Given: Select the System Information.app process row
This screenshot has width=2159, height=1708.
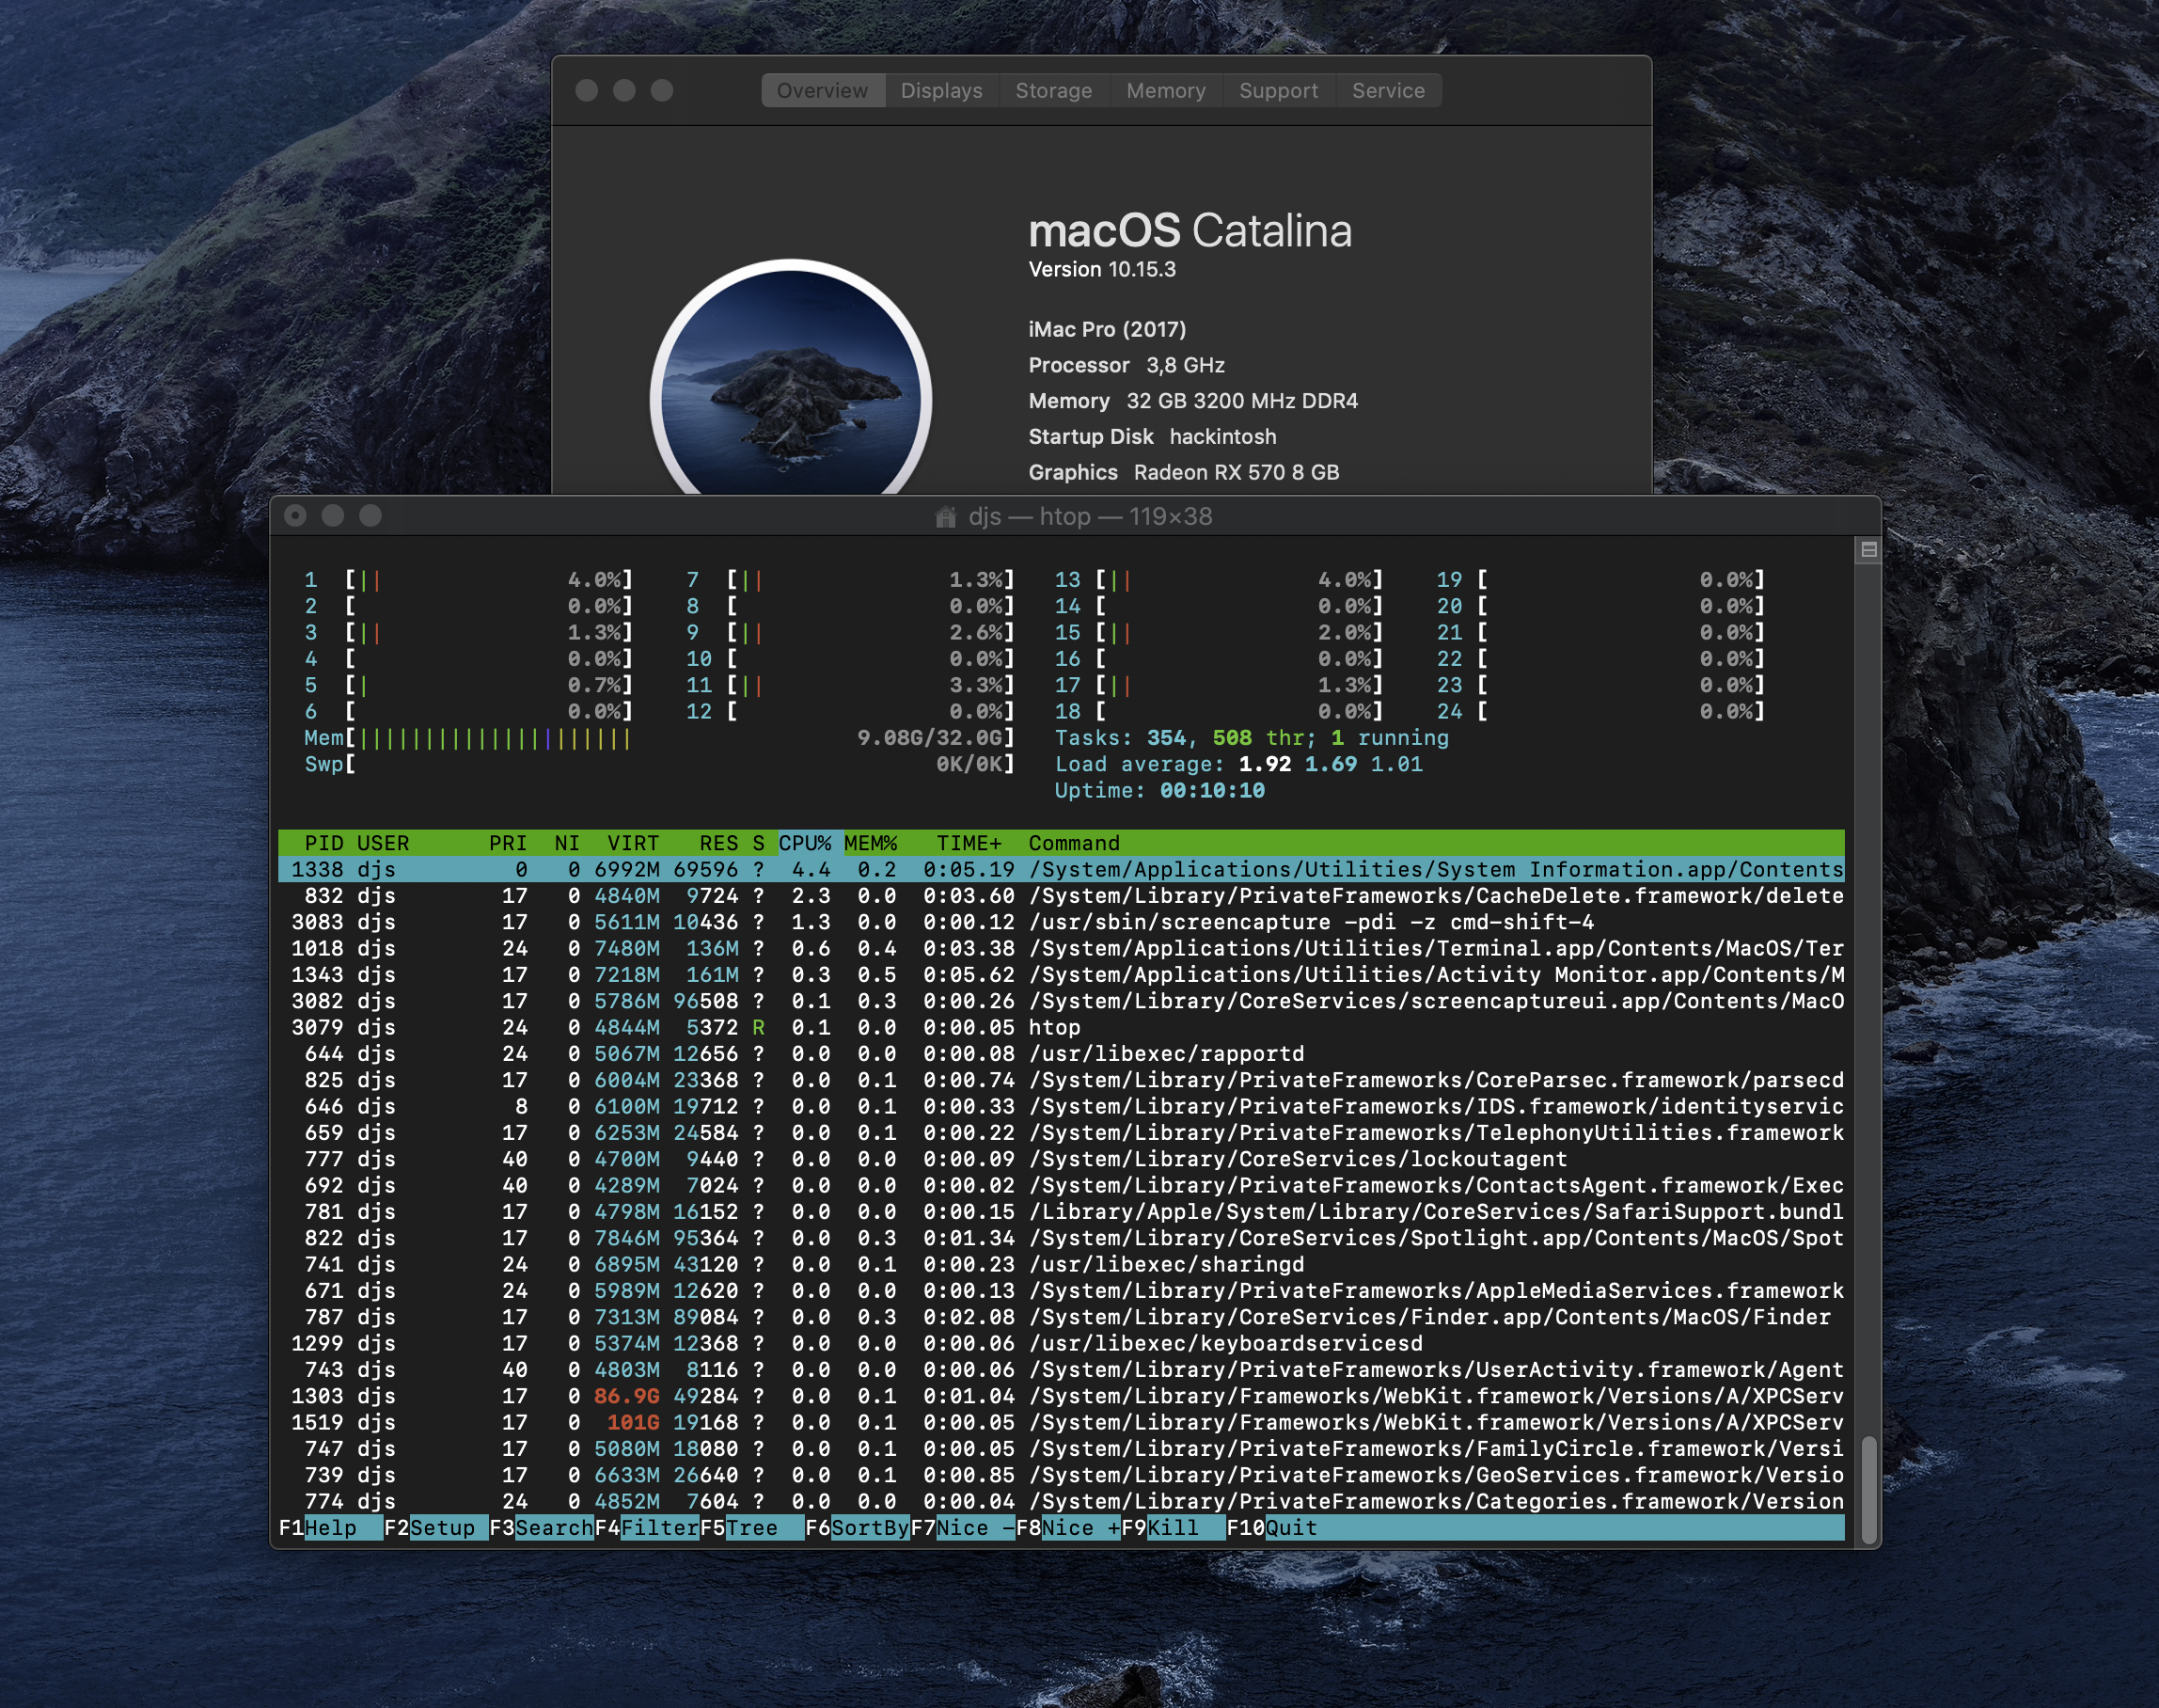Looking at the screenshot, I should coord(1062,869).
